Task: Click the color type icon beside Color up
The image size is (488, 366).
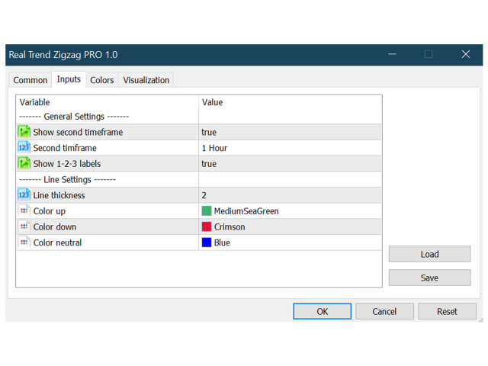Action: coord(24,211)
